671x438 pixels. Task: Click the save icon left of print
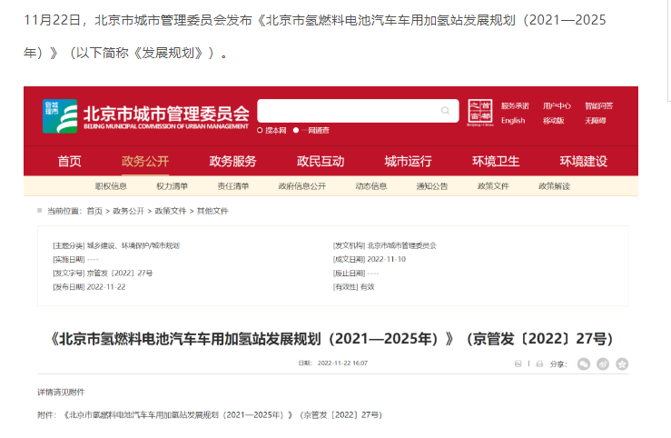pyautogui.click(x=518, y=363)
